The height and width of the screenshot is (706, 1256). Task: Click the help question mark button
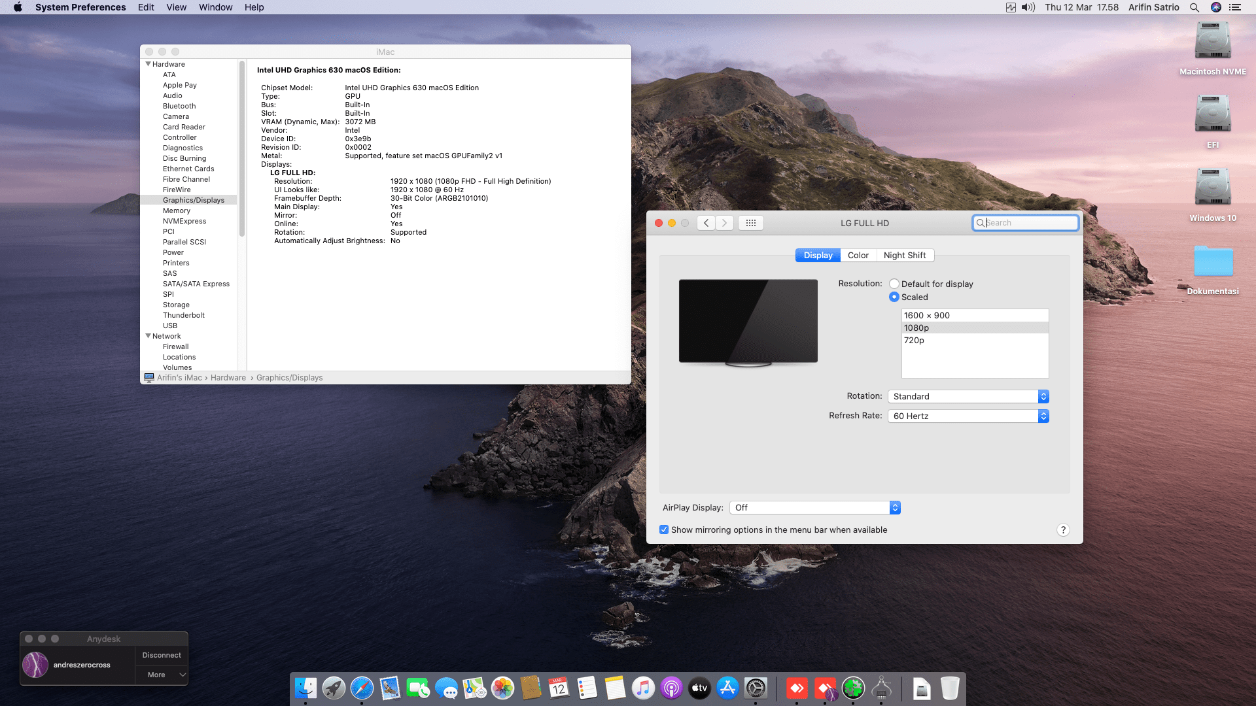pyautogui.click(x=1063, y=530)
